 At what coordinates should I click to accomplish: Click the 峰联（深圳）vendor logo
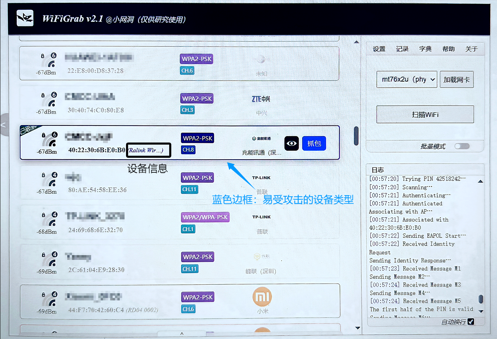(x=261, y=257)
